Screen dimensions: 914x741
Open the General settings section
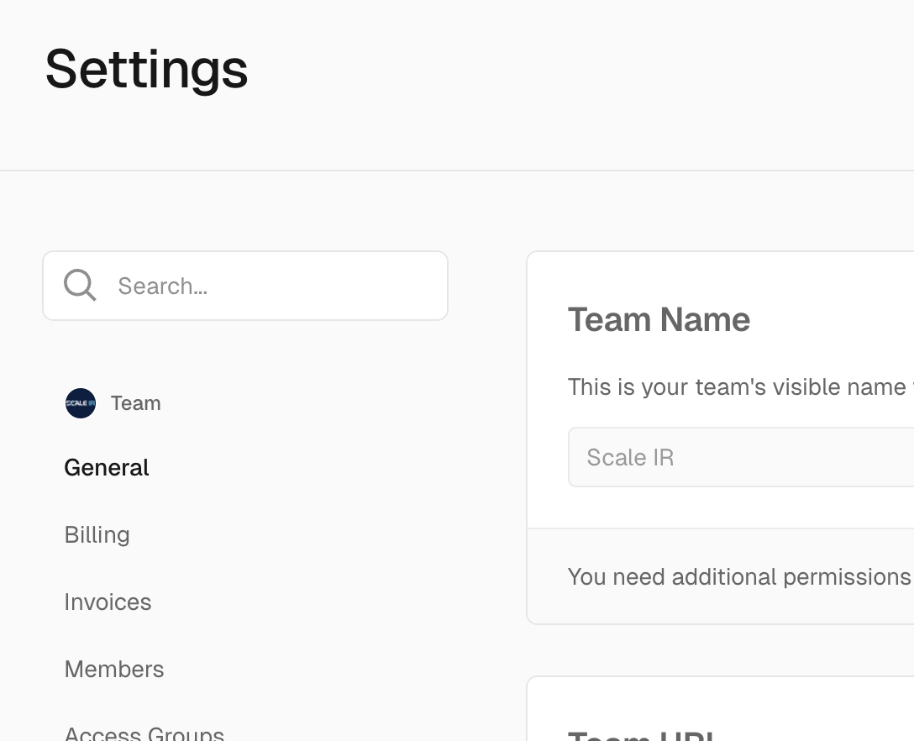coord(107,468)
